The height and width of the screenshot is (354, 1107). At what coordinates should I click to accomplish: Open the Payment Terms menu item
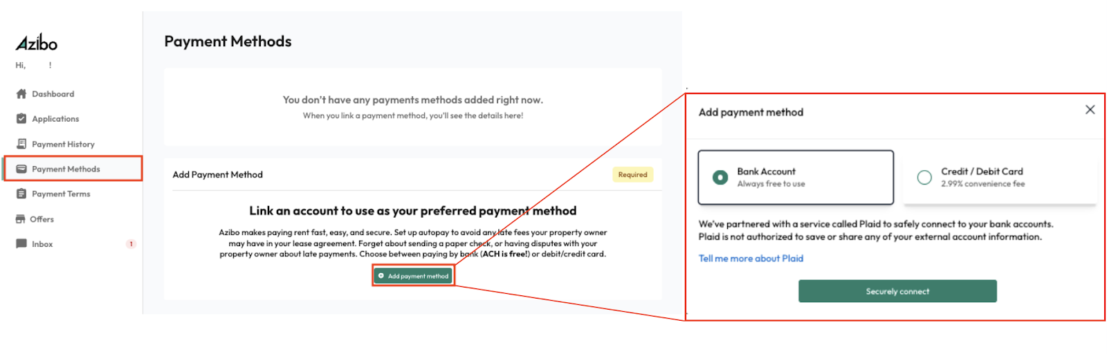coord(61,194)
